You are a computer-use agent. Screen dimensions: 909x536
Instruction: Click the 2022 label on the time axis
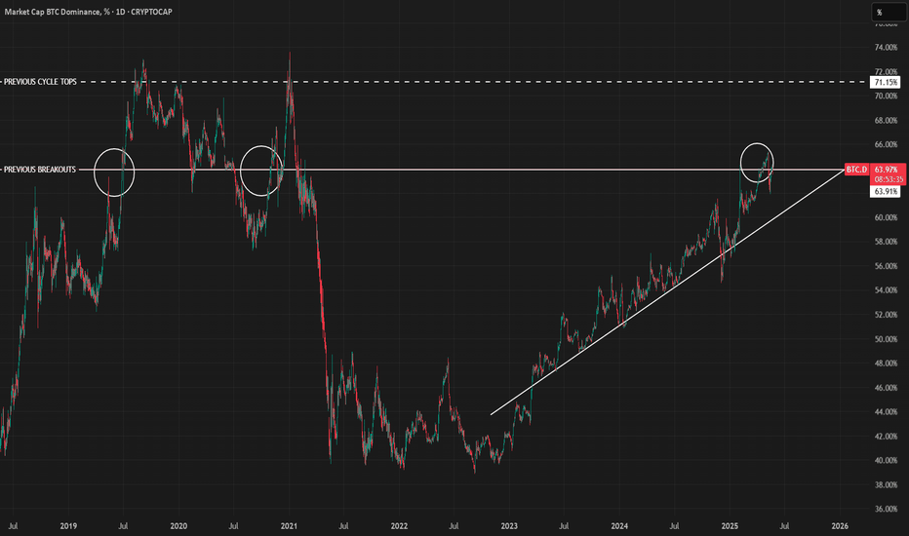point(399,526)
